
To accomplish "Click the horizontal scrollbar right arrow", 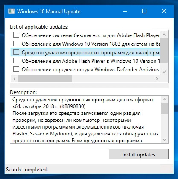I will (x=157, y=79).
